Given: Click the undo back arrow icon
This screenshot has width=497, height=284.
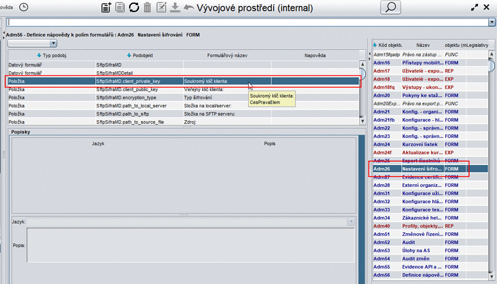Looking at the screenshot, I should click(189, 8).
